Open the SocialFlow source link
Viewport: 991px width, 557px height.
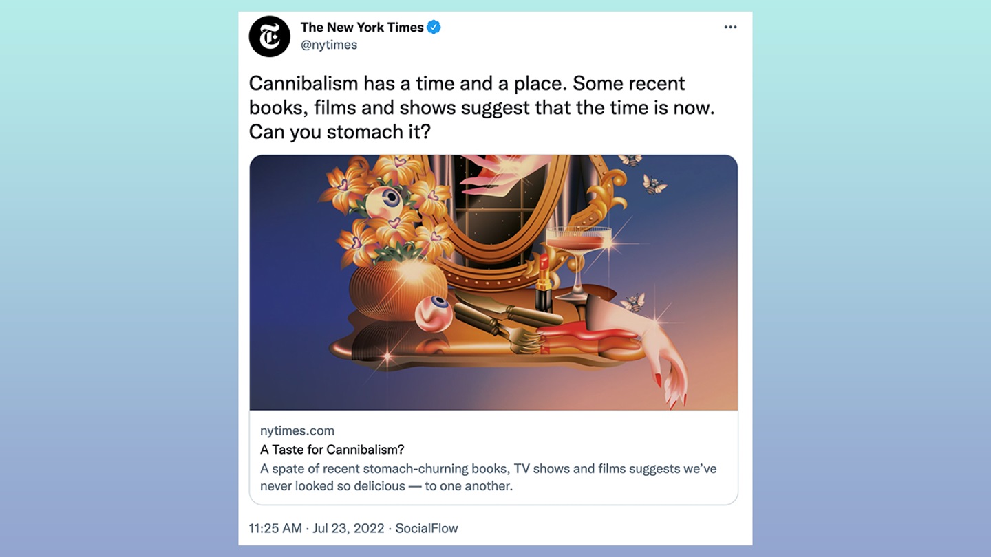427,528
